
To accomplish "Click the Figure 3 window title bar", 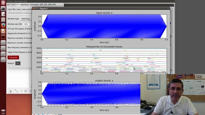I will (x=101, y=9).
